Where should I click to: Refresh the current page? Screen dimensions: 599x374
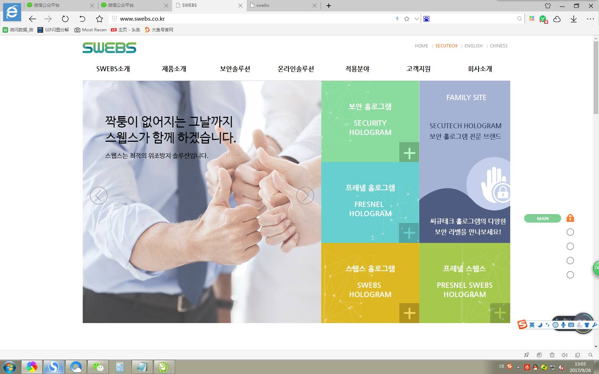(65, 19)
